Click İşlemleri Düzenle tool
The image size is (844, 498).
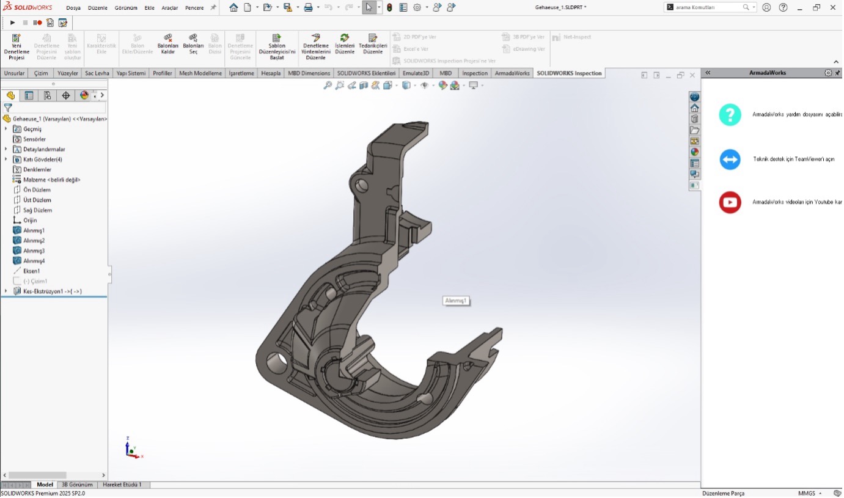coord(345,44)
